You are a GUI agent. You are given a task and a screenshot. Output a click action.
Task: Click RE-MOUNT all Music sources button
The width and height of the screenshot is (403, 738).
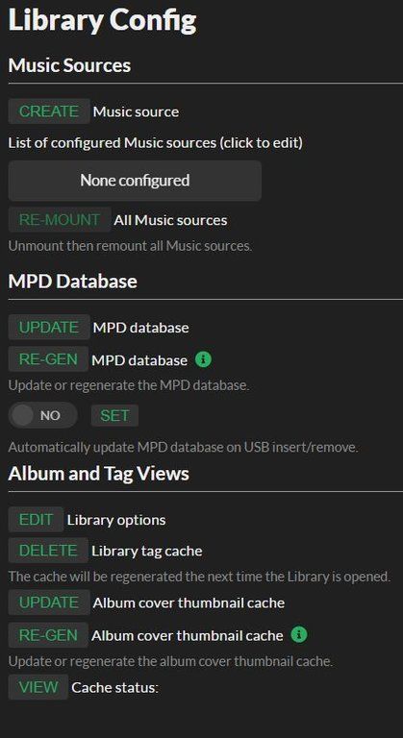60,219
